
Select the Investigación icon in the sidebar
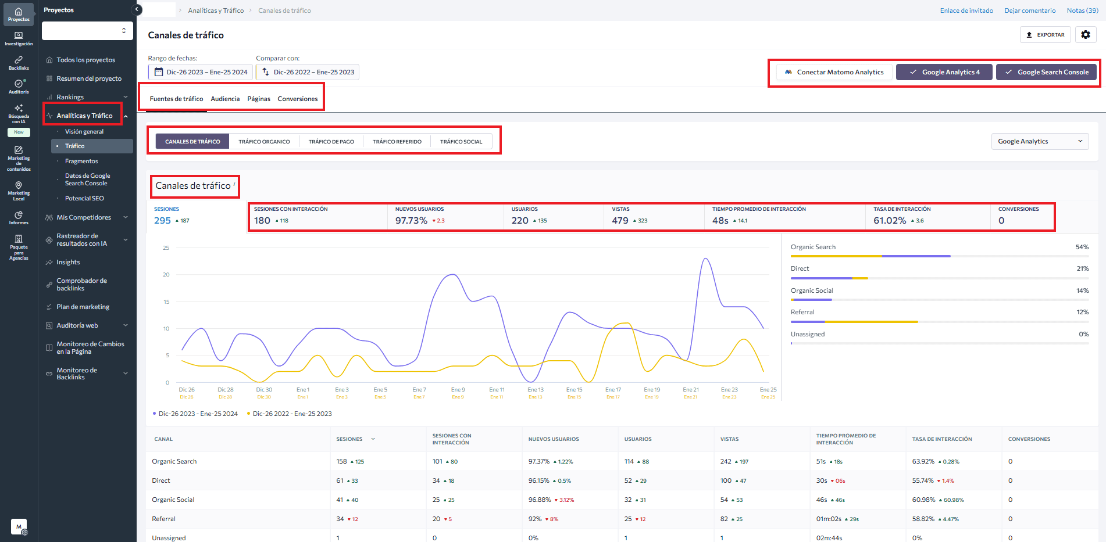tap(18, 36)
